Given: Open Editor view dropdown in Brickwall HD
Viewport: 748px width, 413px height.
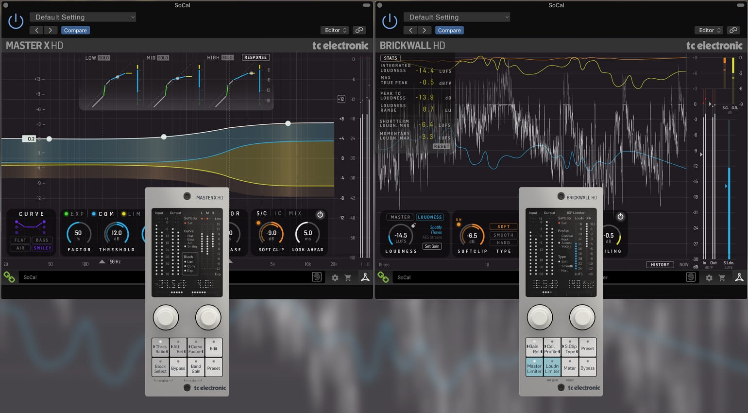Looking at the screenshot, I should [709, 30].
